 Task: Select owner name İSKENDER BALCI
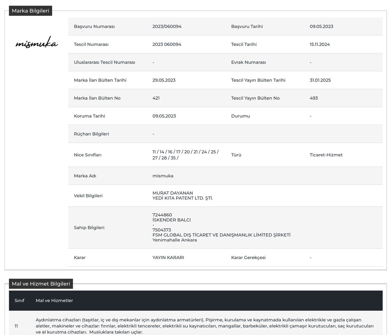click(x=171, y=220)
